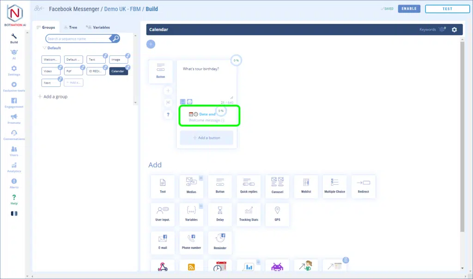The image size is (473, 279).
Task: Switch to the Variables tab
Action: (x=98, y=27)
